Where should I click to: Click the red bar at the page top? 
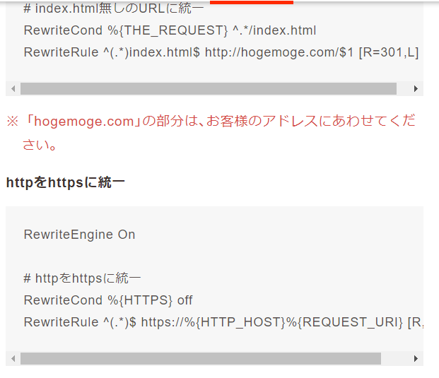pyautogui.click(x=252, y=2)
